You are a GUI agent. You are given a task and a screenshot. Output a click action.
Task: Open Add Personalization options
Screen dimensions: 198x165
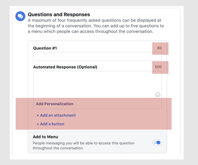(55, 104)
